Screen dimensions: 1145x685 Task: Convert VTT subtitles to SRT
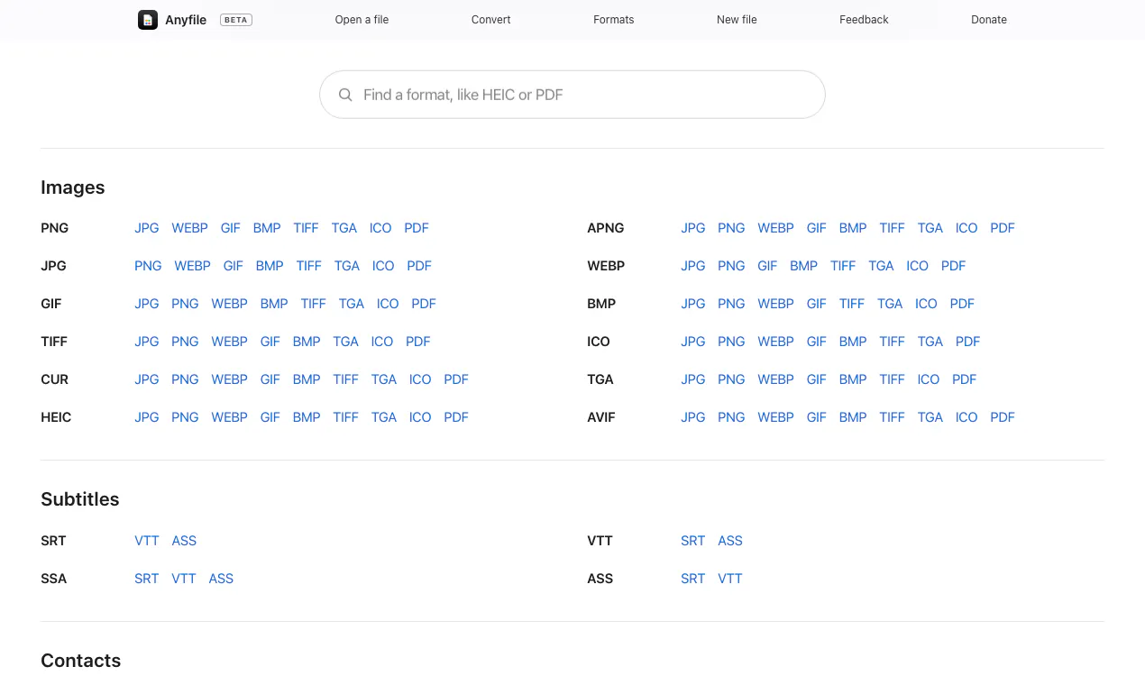click(693, 541)
